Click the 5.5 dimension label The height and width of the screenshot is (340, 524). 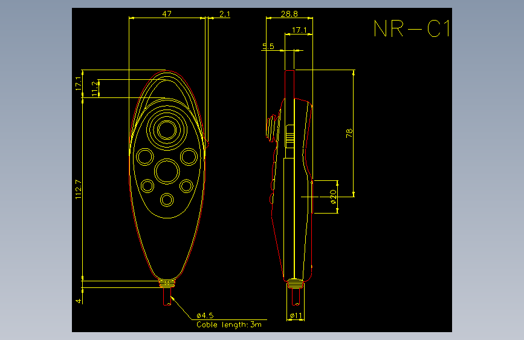[x=268, y=46]
